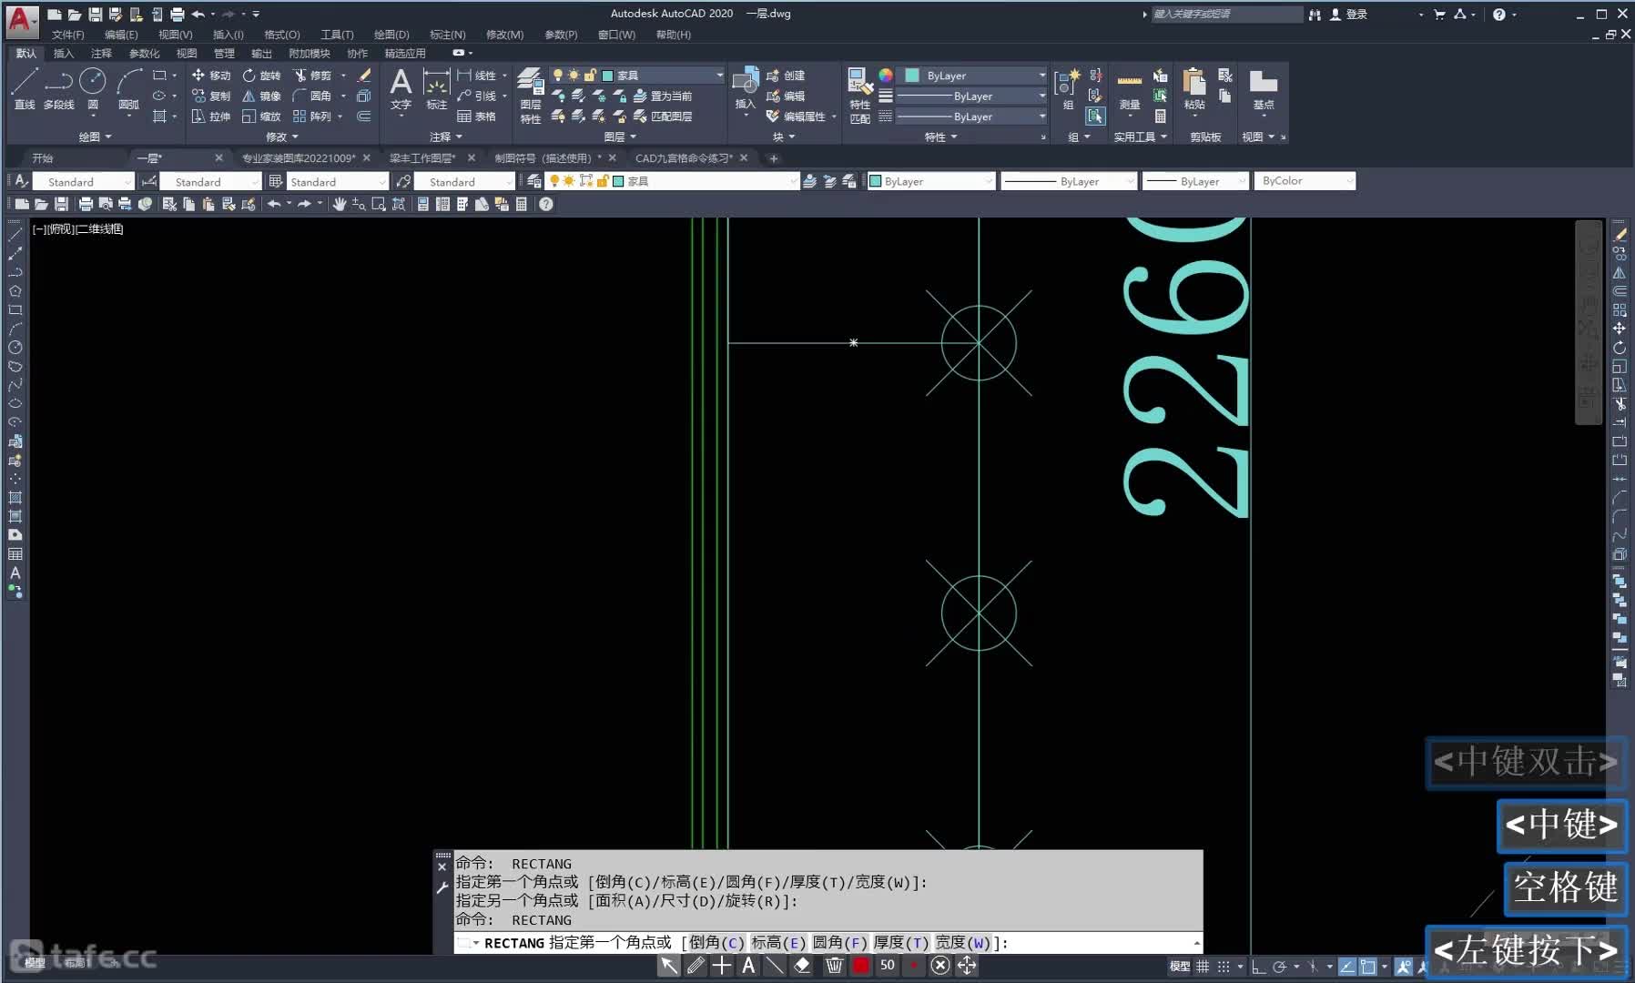Click the Mirror (镜像) tool
Screen dimensions: 1635x983
click(x=261, y=96)
